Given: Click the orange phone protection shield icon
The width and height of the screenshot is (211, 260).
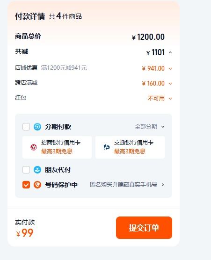Looking at the screenshot, I should (37, 185).
